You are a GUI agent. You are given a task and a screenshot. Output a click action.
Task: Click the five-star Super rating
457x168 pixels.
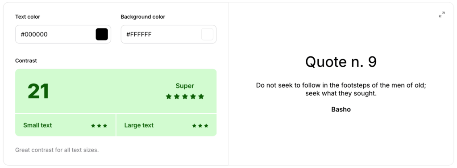click(185, 96)
